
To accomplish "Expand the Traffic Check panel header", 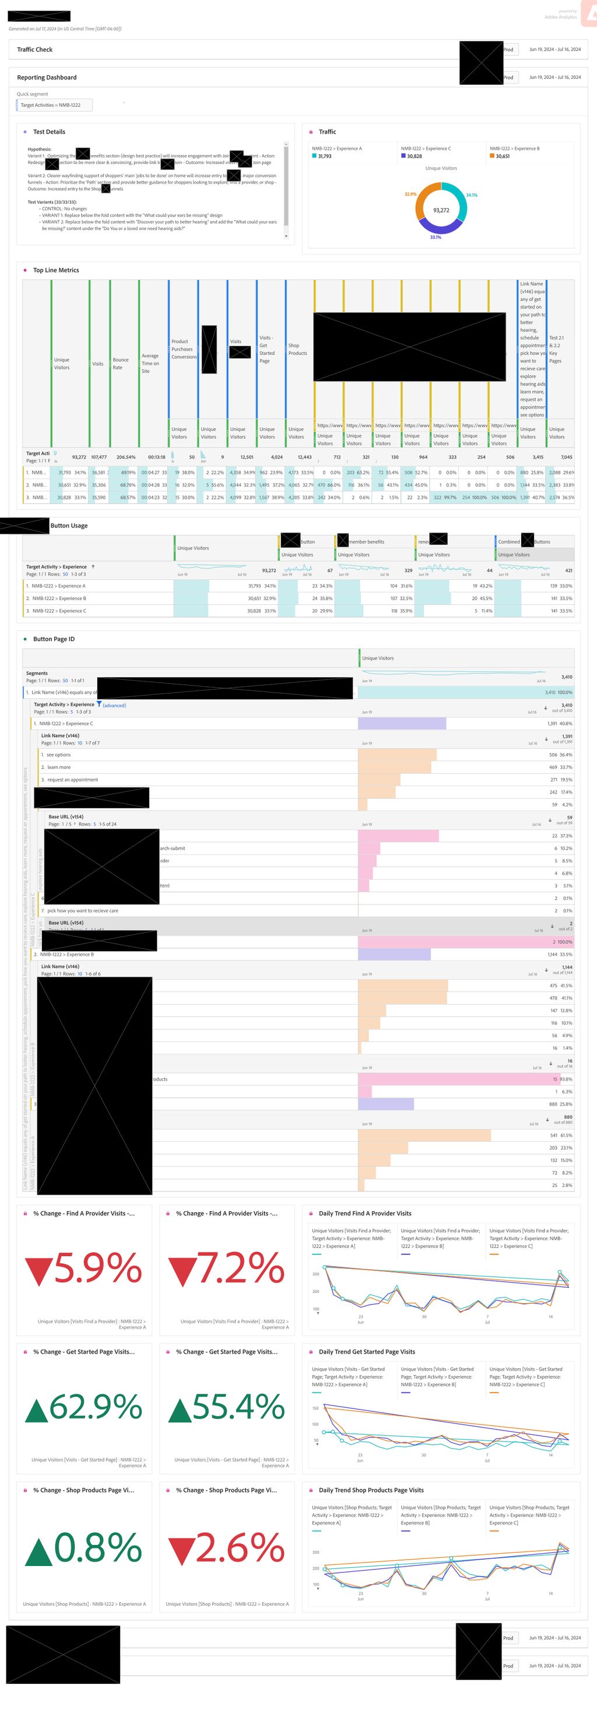I will coord(35,50).
